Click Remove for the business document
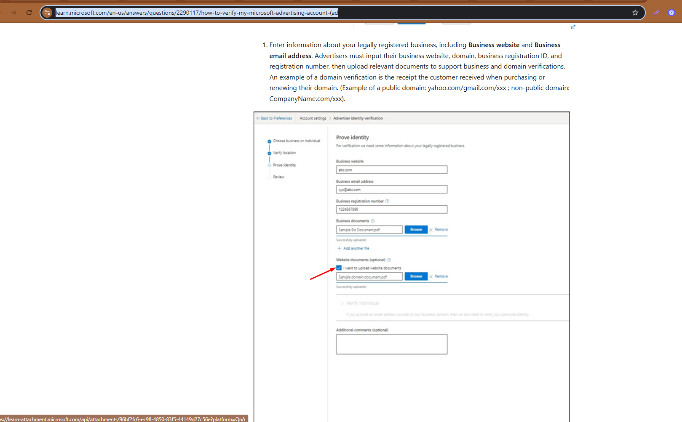Image resolution: width=682 pixels, height=422 pixels. point(441,230)
